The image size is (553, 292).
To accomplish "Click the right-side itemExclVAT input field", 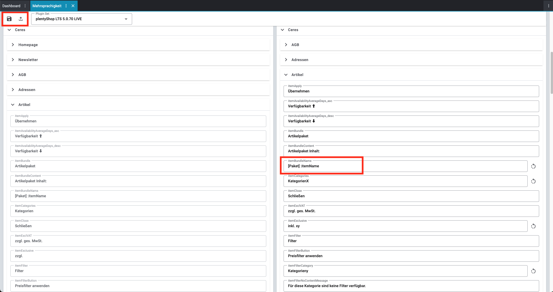I will tap(411, 211).
